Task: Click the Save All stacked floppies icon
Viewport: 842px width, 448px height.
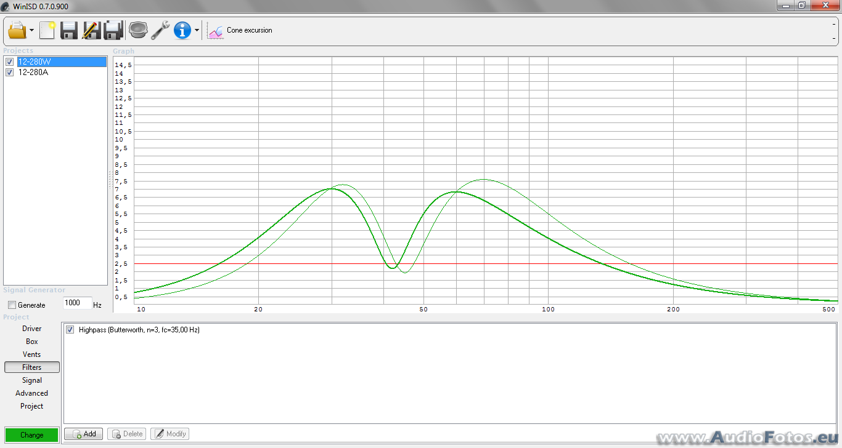Action: 113,30
